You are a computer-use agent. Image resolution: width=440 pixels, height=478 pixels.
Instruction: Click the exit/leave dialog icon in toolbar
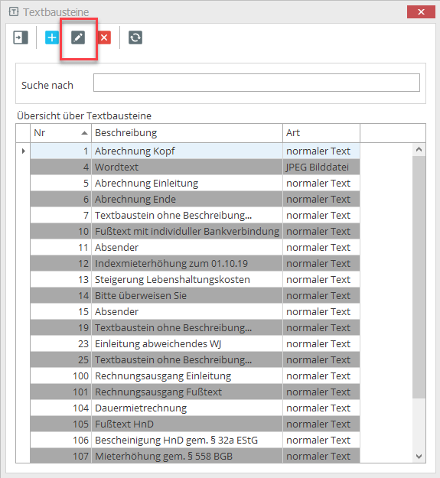click(21, 37)
